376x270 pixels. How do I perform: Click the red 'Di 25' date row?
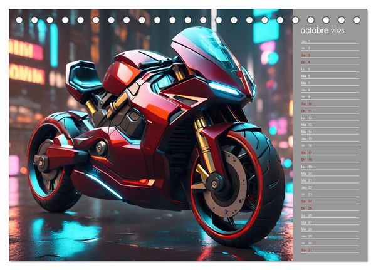tap(330, 208)
